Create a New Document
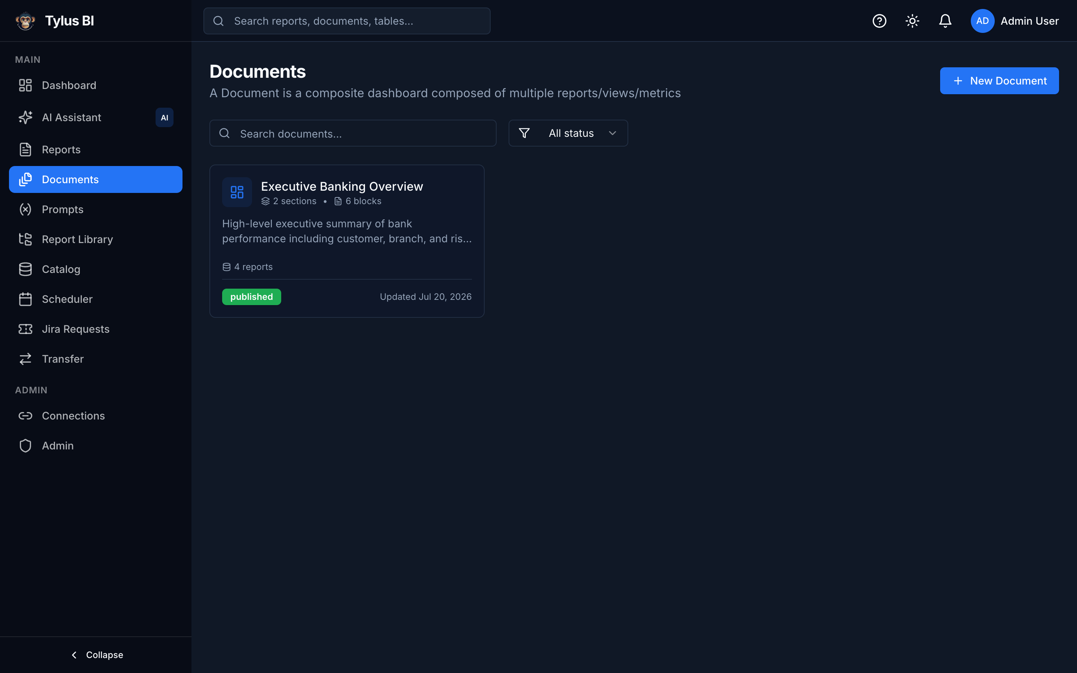1077x673 pixels. tap(999, 80)
